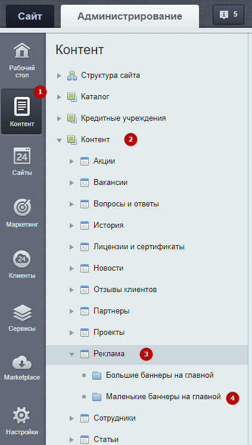The width and height of the screenshot is (252, 445).
Task: Select the Контент sidebar icon
Action: pos(22,106)
